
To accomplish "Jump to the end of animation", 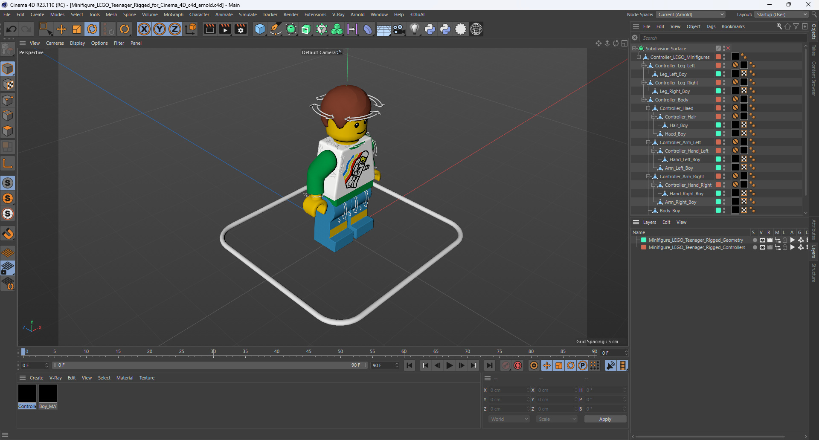I will (490, 365).
